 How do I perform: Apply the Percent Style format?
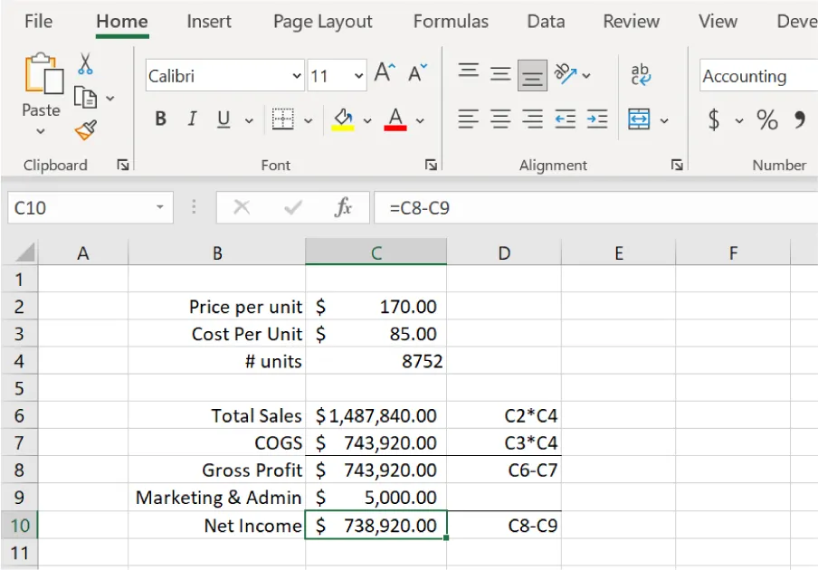[x=767, y=120]
